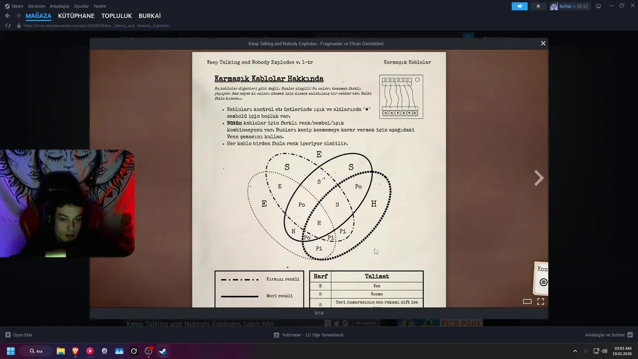Screen dimensions: 638x359
Task: Toggle fullscreen screenshot view
Action: (540, 301)
